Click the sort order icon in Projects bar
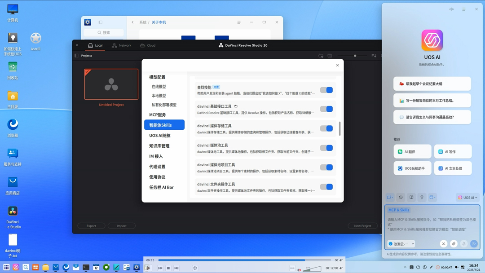This screenshot has width=485, height=273. [374, 56]
